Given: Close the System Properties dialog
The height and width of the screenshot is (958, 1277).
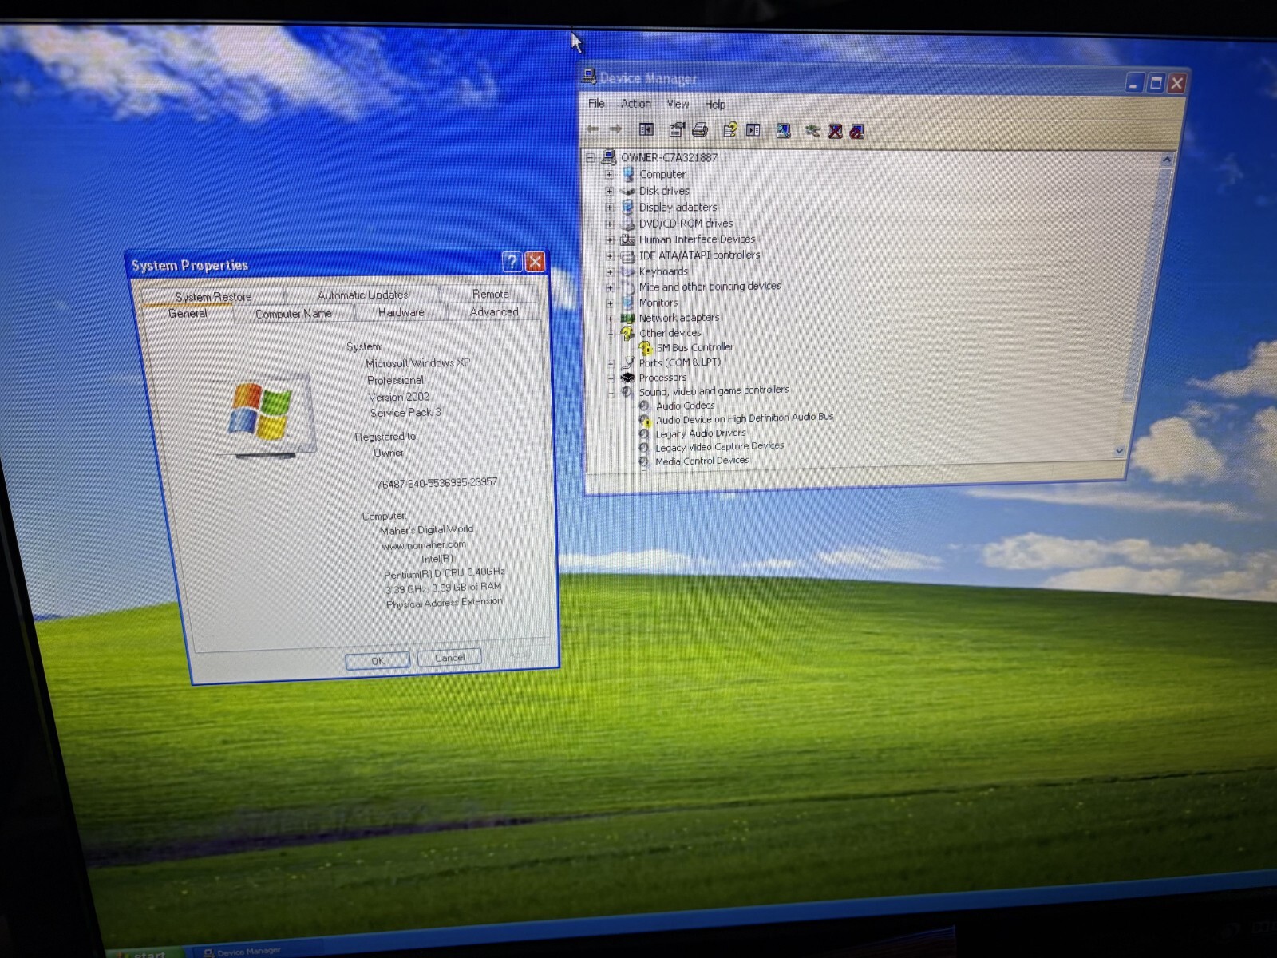Looking at the screenshot, I should click(x=536, y=261).
